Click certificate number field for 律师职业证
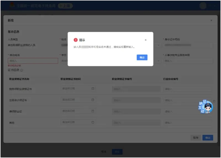Viewport: 221px width, 158px height. point(136,112)
